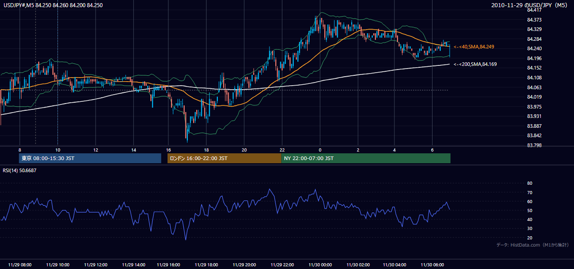Viewport: 574px width, 269px height.
Task: Select the ロンドン 16:00-22:00 JST session bar
Action: pos(224,158)
